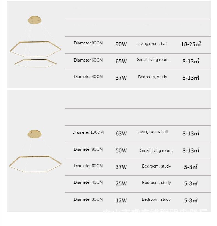Select "Bedroom, study" in the 25W row
The image size is (217, 226).
(156, 183)
